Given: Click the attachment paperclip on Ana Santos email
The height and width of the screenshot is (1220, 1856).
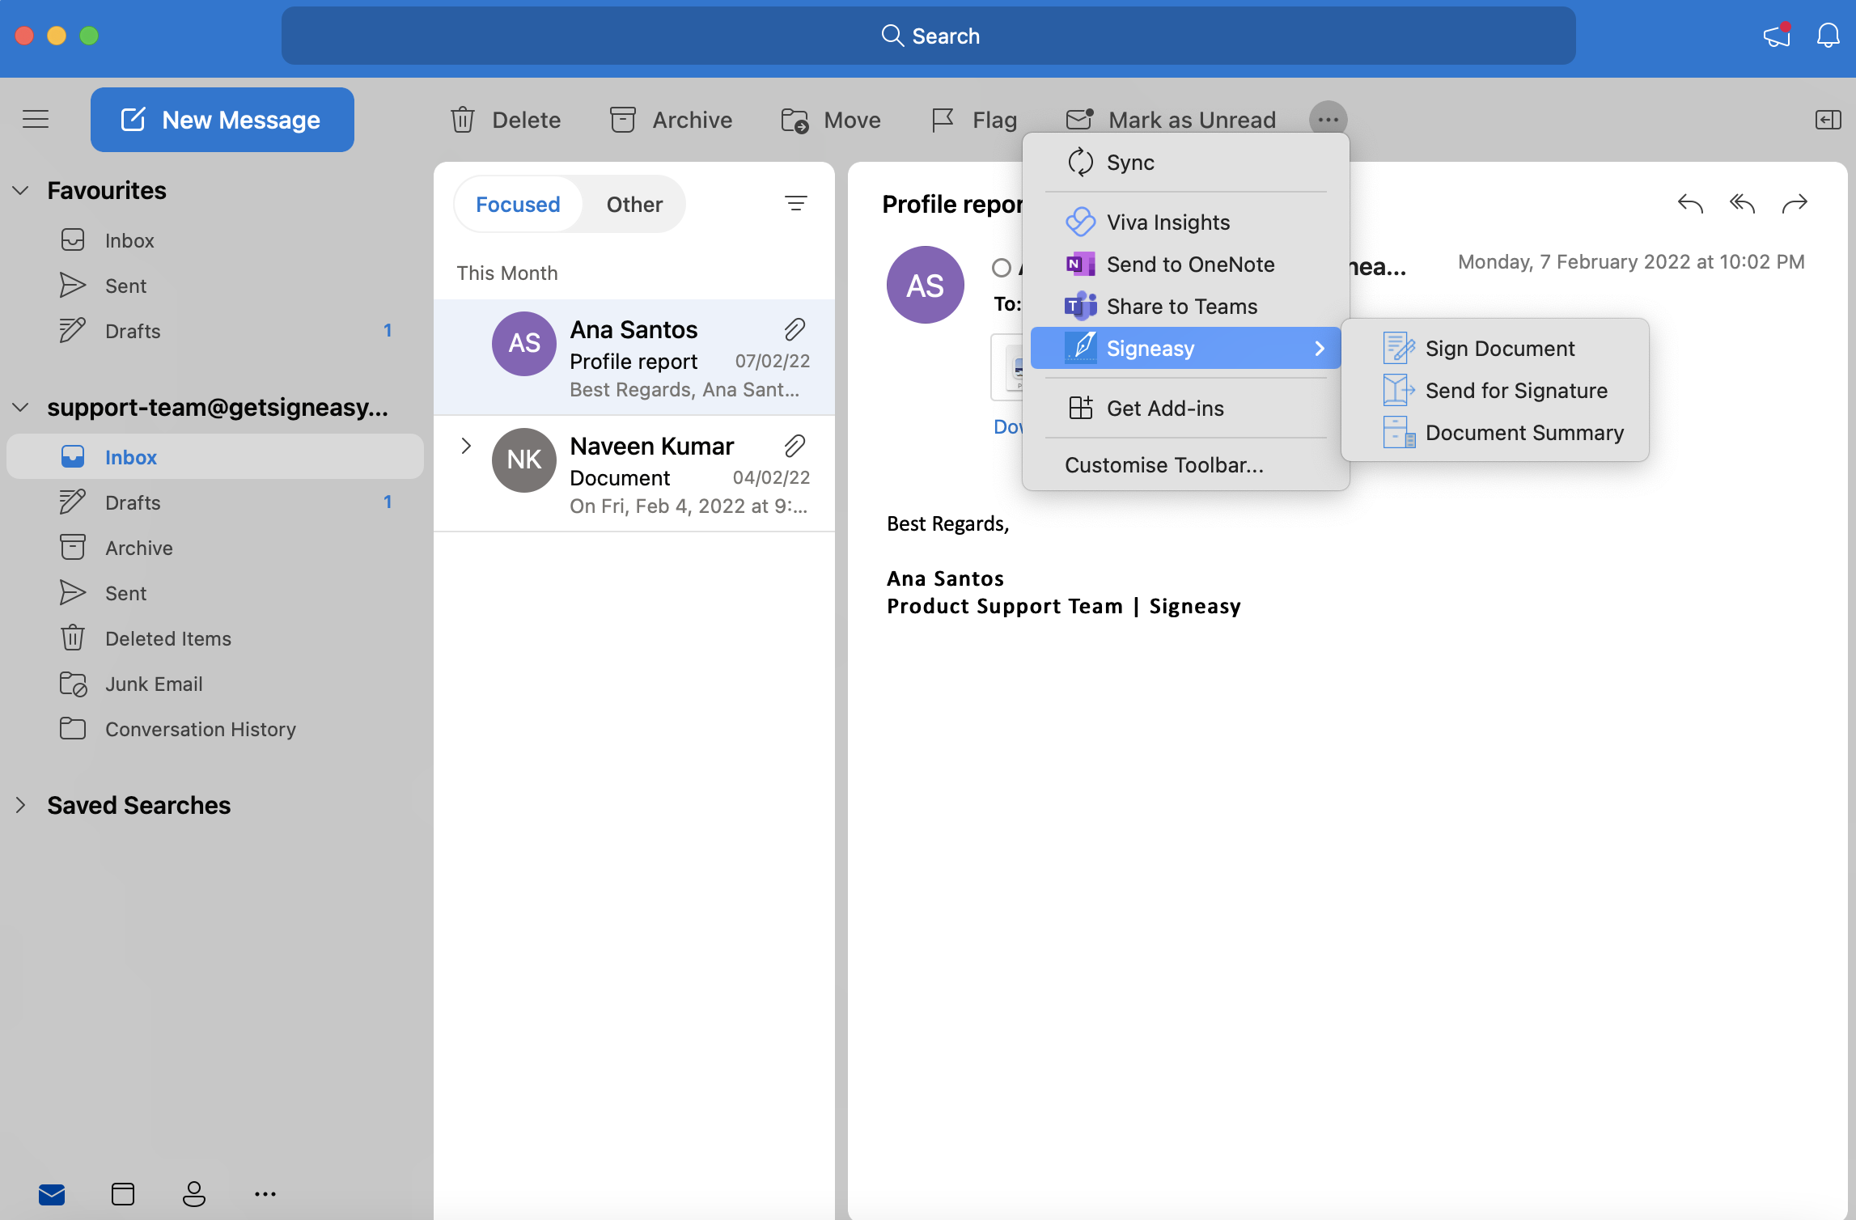Looking at the screenshot, I should 795,329.
